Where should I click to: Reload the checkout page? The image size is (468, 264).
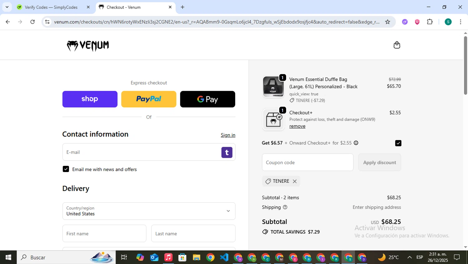pos(32,22)
